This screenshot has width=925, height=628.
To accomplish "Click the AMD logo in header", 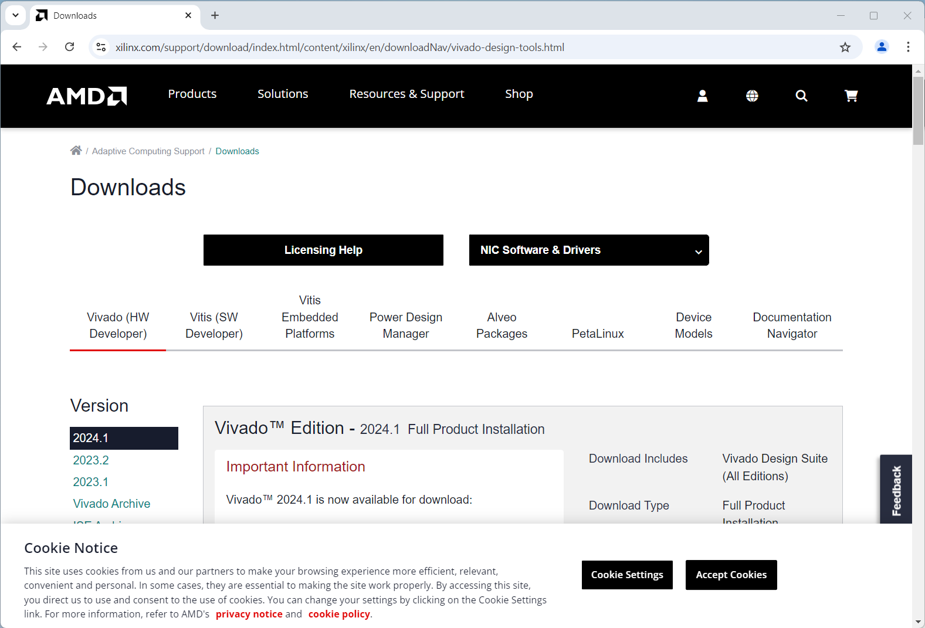I will tap(87, 96).
